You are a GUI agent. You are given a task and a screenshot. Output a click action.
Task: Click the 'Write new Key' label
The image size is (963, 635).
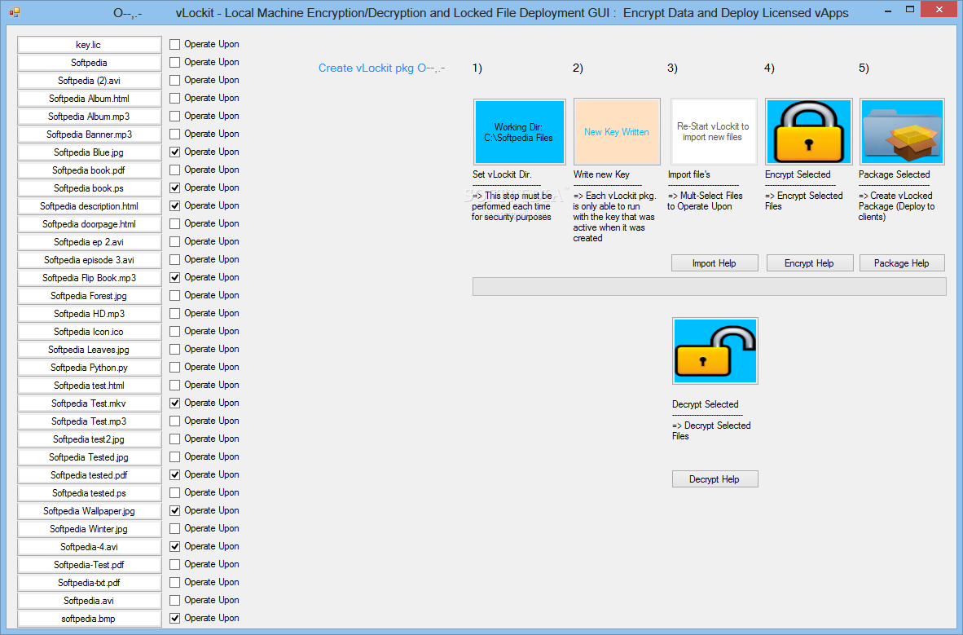coord(601,174)
